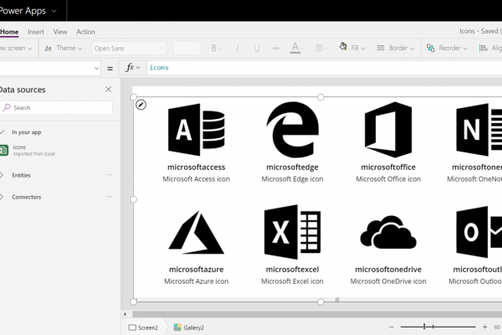The width and height of the screenshot is (502, 335).
Task: Click the zoom in plus button
Action: (484, 327)
